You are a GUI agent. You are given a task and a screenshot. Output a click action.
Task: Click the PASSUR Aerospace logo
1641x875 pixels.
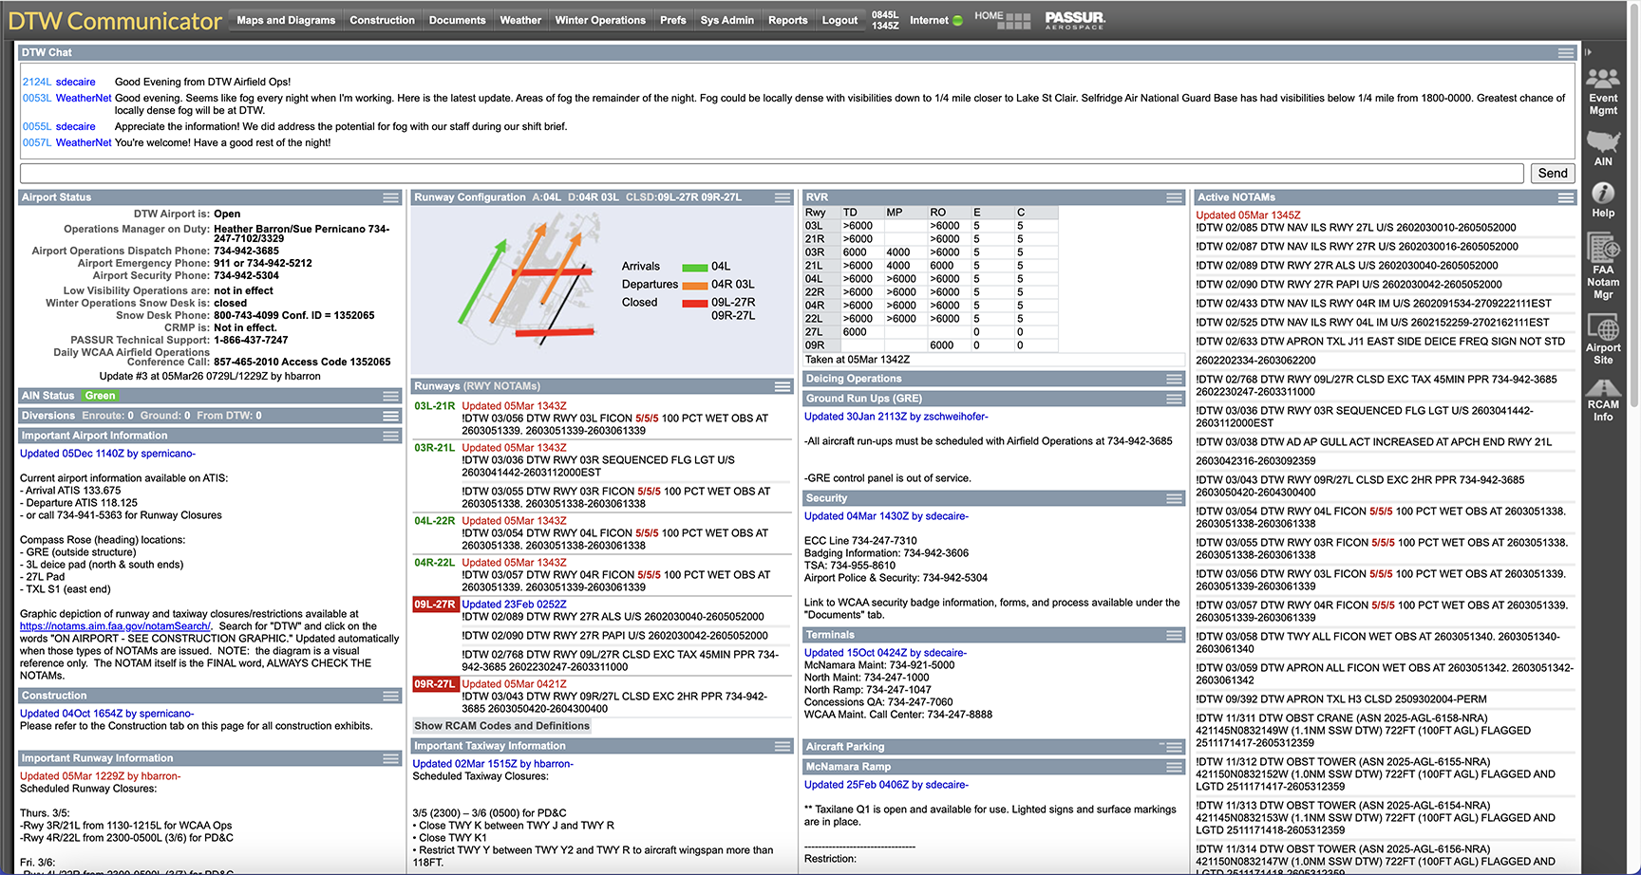tap(1075, 20)
